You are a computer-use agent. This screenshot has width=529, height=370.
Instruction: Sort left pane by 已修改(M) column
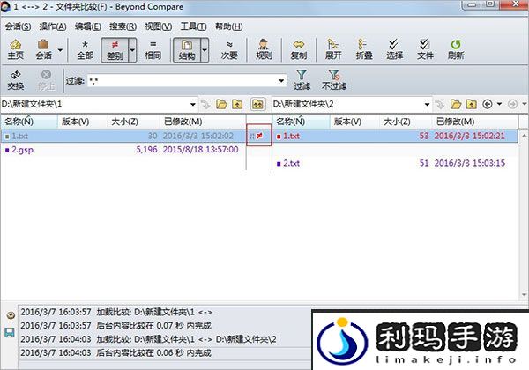pos(203,122)
